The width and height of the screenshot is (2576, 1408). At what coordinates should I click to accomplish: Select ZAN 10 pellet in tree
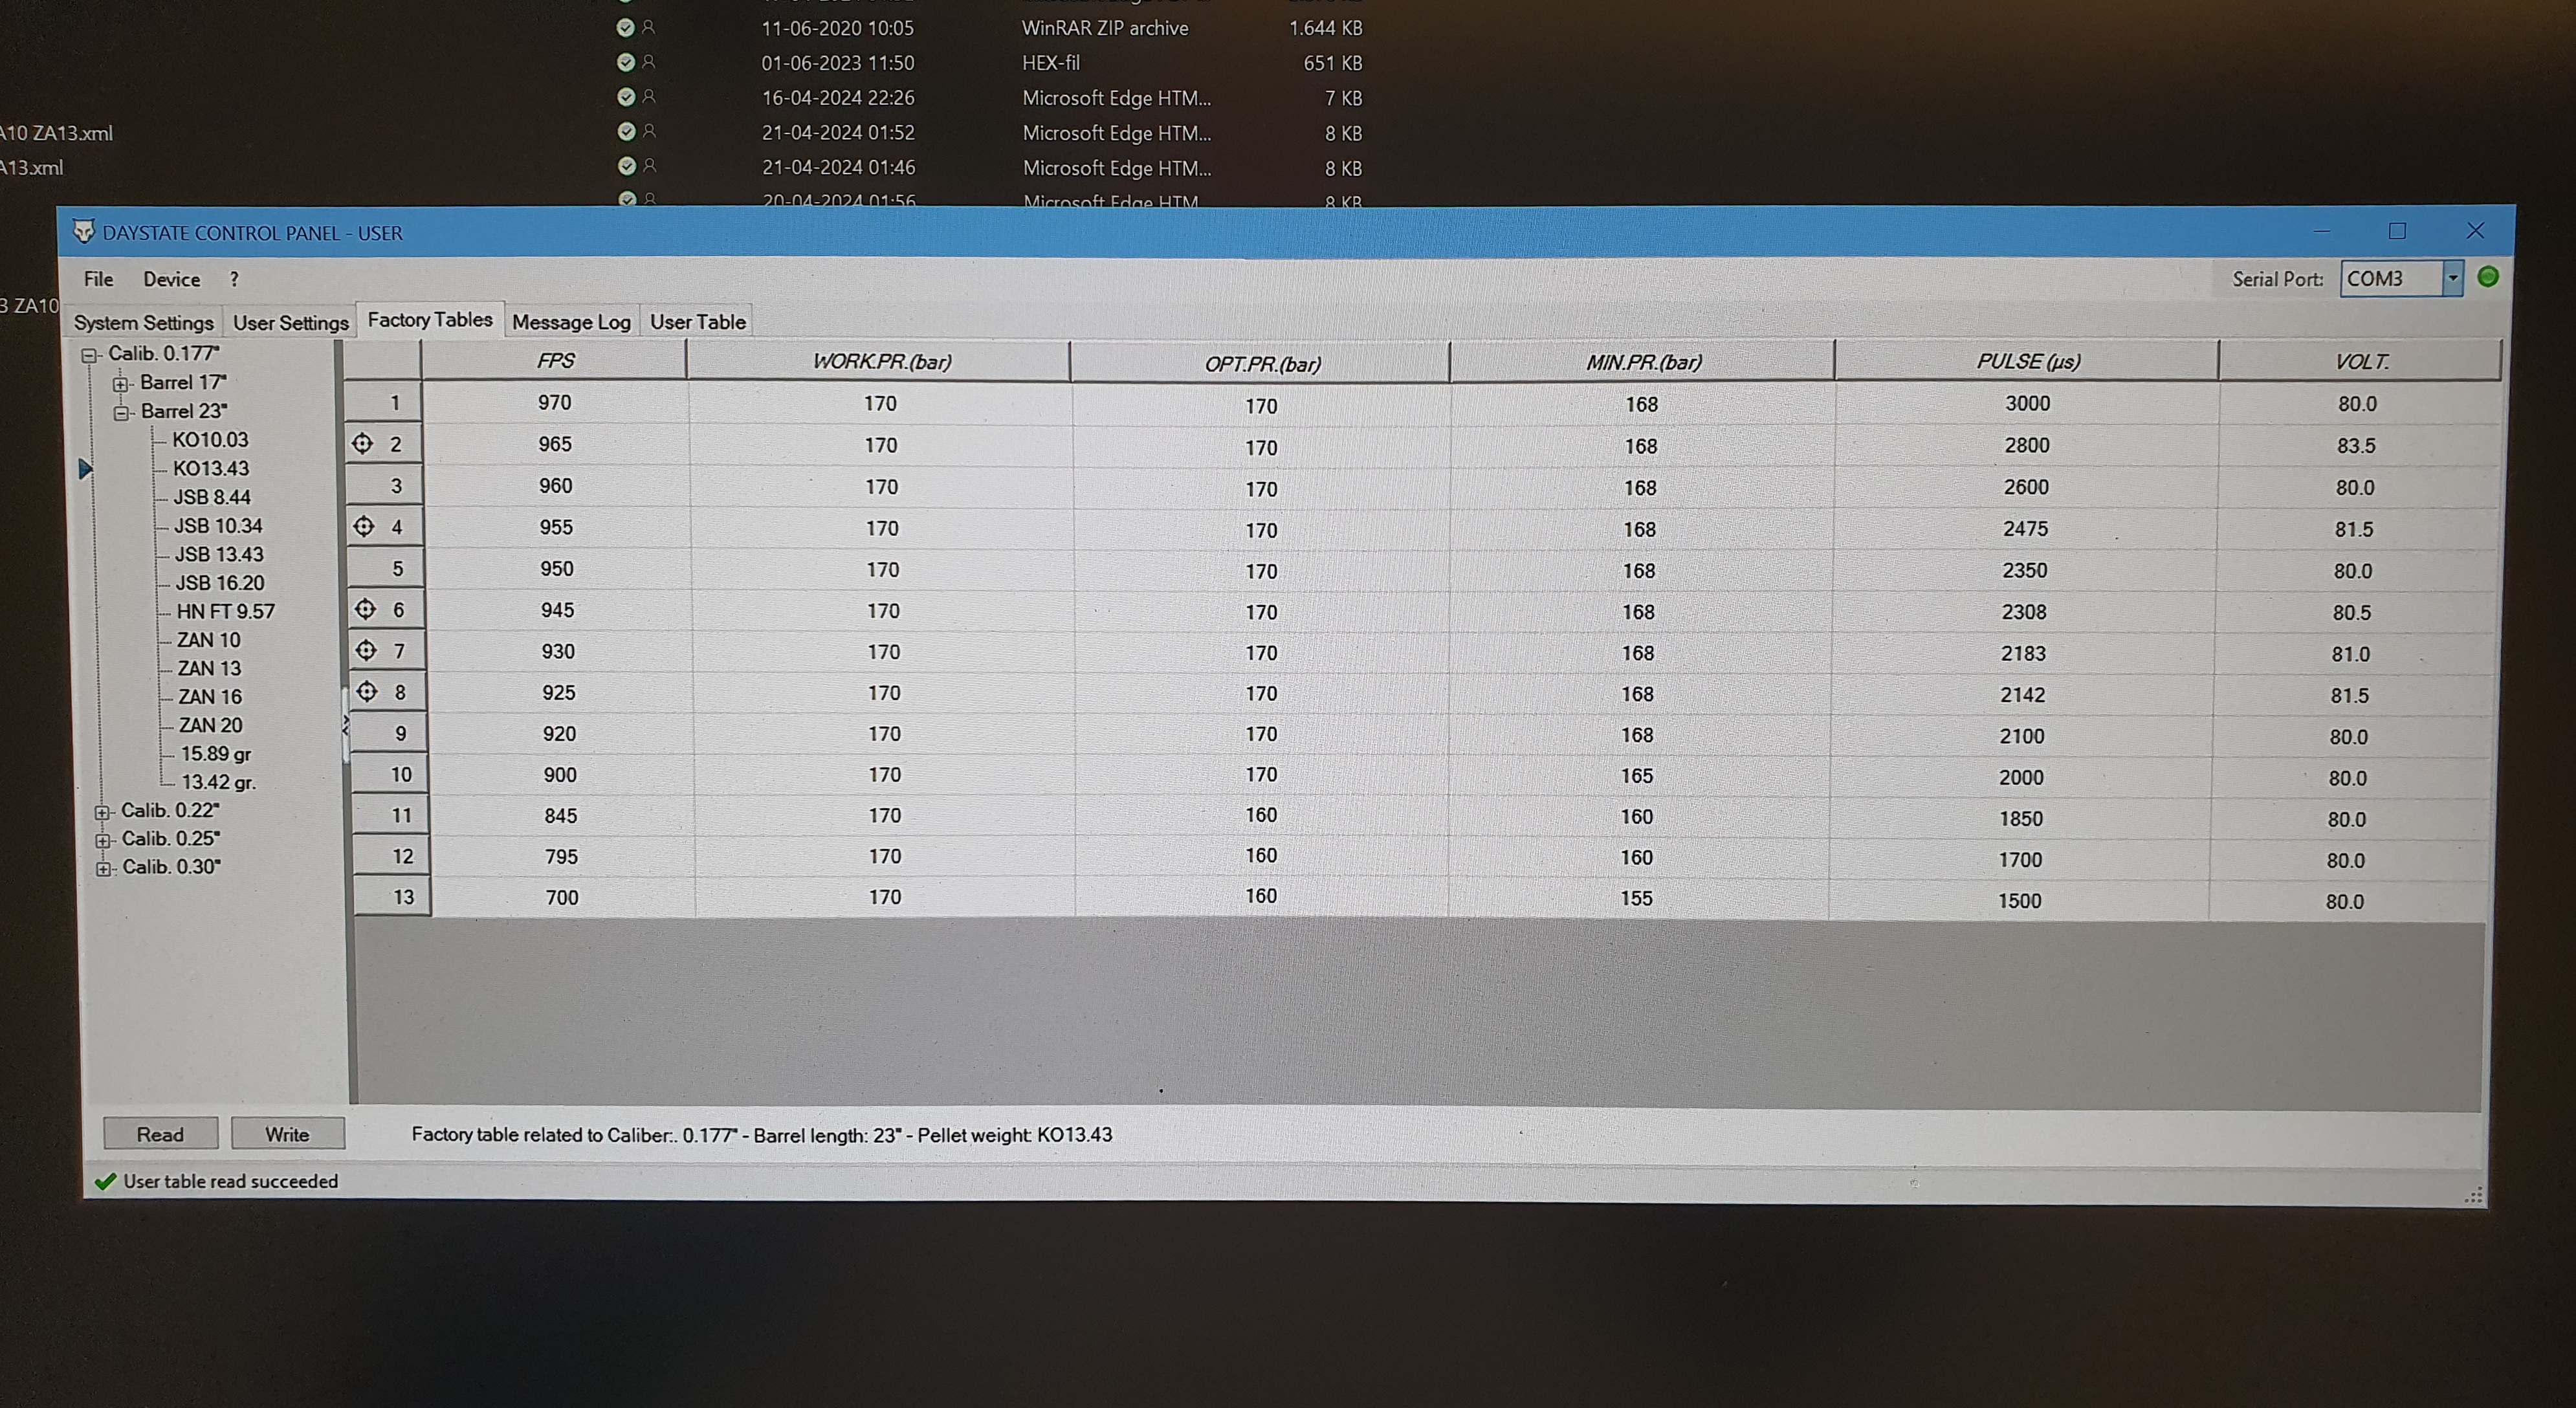click(x=208, y=640)
